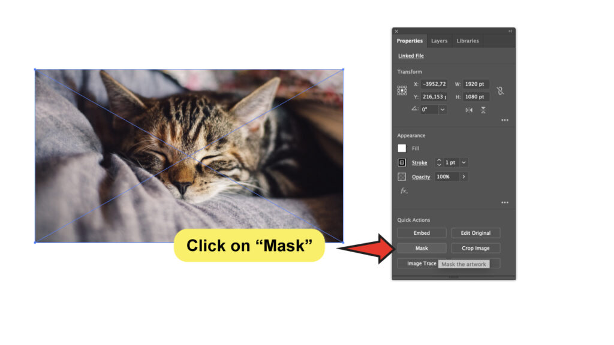Click the Flip Horizontal icon
The height and width of the screenshot is (345, 614).
469,110
